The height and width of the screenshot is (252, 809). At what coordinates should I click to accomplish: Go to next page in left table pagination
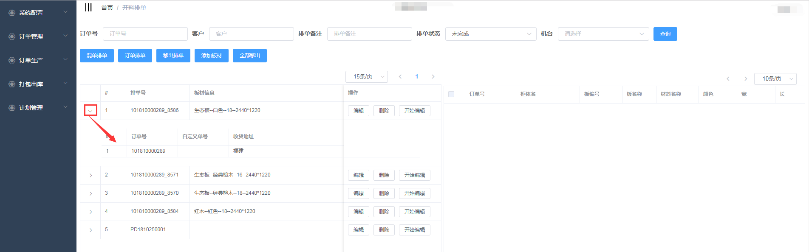click(x=433, y=77)
